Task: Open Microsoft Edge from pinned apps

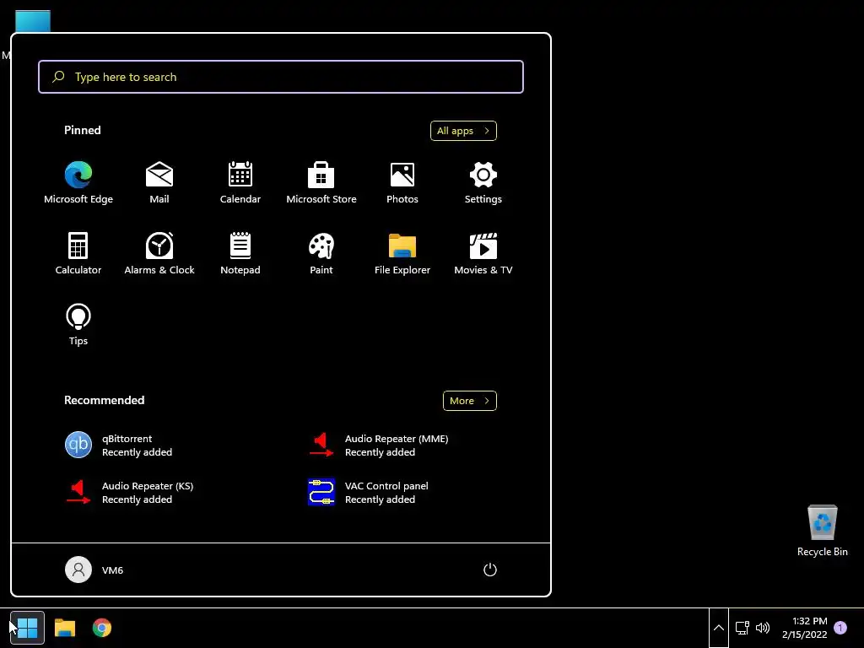Action: (x=78, y=183)
